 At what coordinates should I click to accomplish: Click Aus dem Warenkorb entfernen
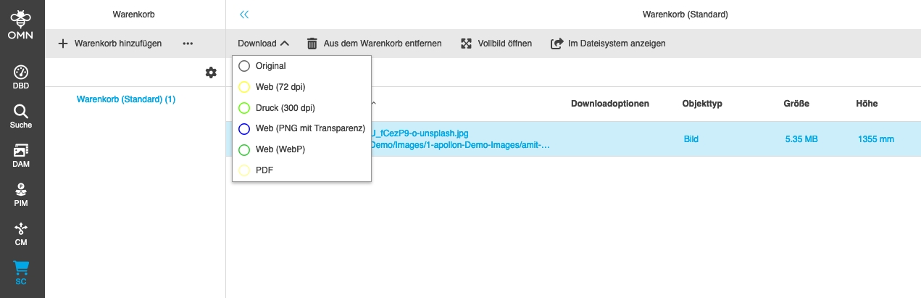tap(374, 44)
